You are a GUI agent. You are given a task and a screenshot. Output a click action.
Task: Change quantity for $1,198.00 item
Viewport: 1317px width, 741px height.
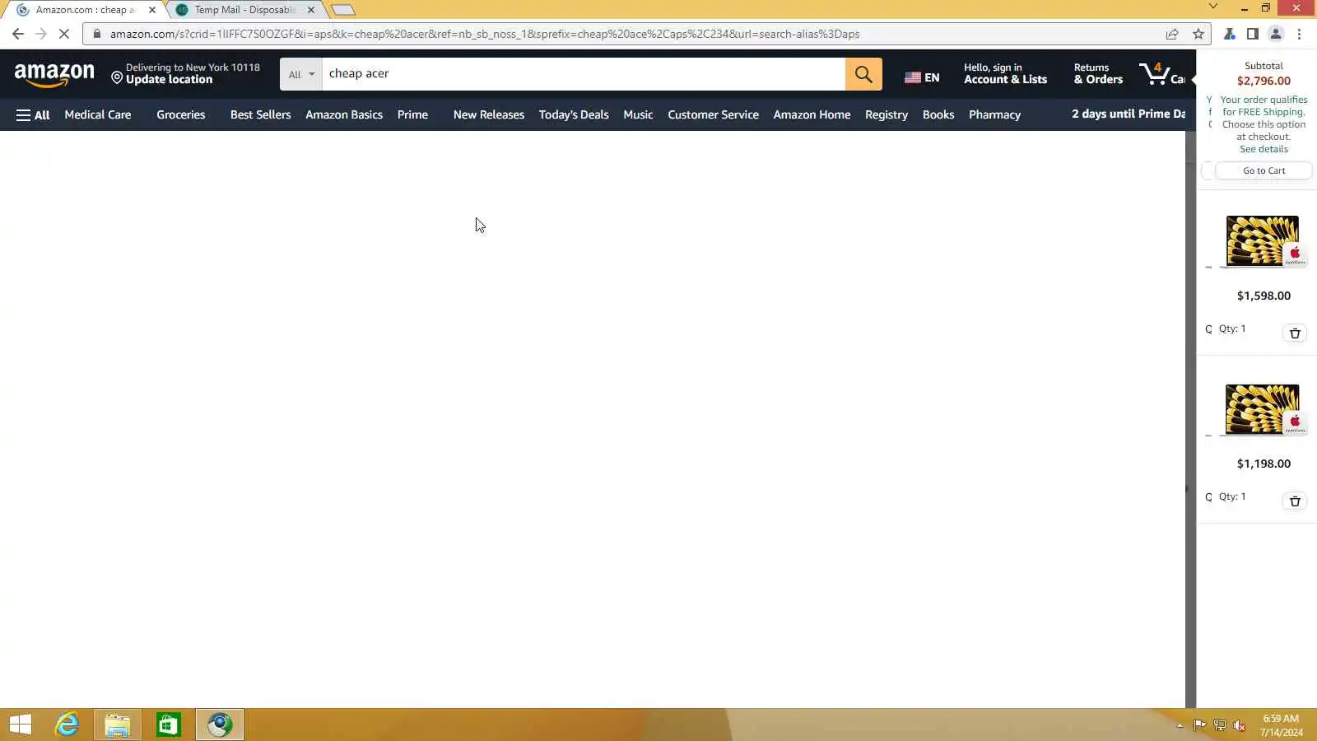pyautogui.click(x=1232, y=496)
